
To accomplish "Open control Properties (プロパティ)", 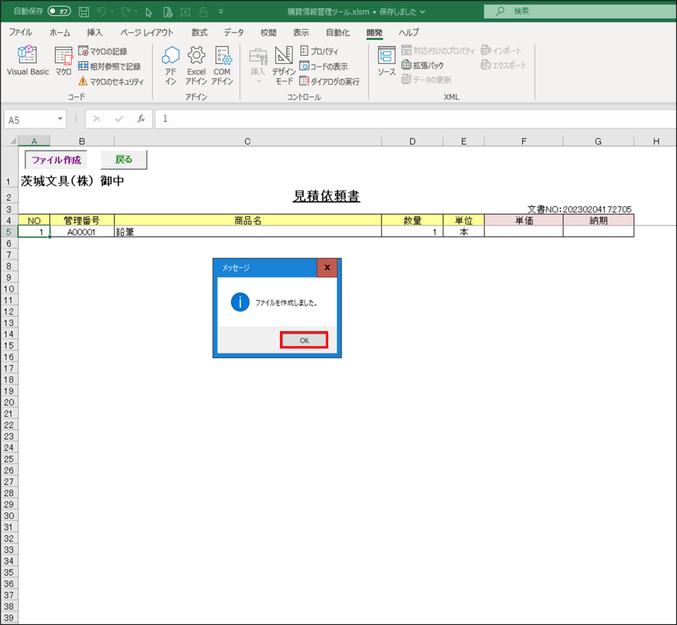I will 319,51.
